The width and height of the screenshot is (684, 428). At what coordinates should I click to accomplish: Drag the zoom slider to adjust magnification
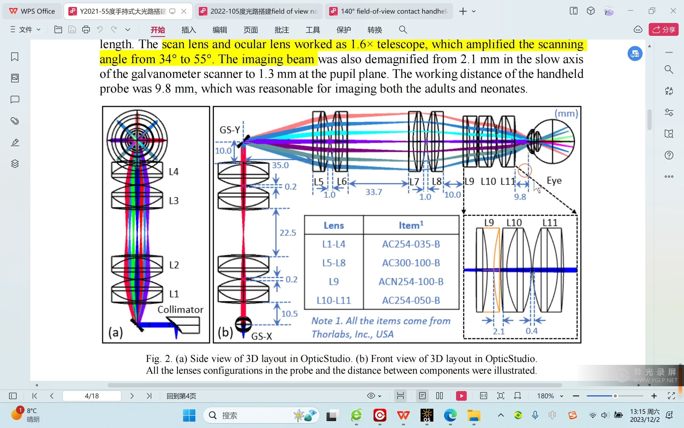coord(615,396)
